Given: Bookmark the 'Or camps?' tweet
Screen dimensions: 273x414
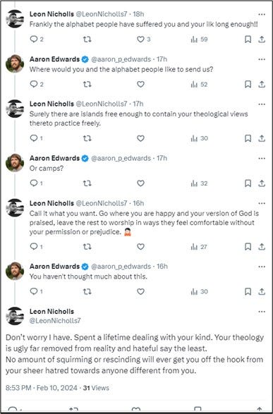Looking at the screenshot, I should point(248,183).
